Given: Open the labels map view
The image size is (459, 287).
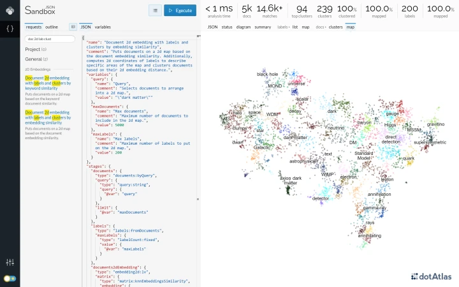Looking at the screenshot, I should coord(305,27).
